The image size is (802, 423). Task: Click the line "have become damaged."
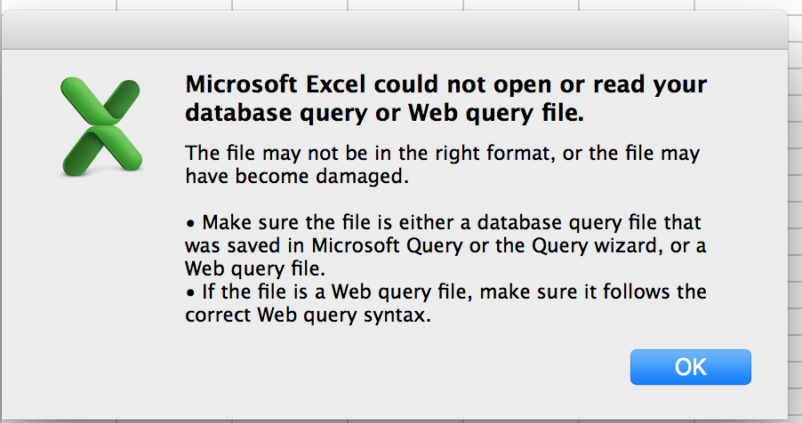click(x=295, y=176)
